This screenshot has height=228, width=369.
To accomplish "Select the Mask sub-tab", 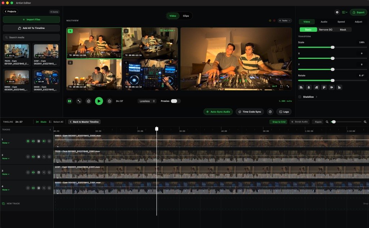I will 343,30.
